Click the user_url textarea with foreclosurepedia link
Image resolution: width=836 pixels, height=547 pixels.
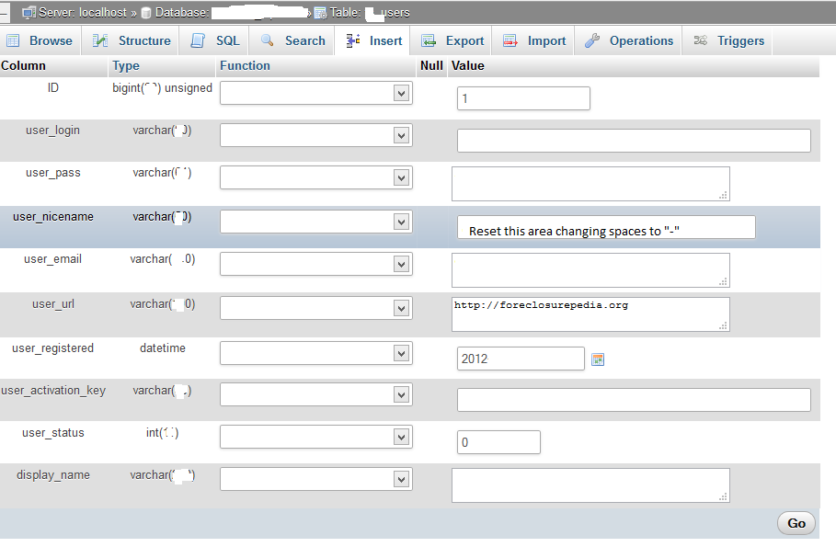click(590, 314)
